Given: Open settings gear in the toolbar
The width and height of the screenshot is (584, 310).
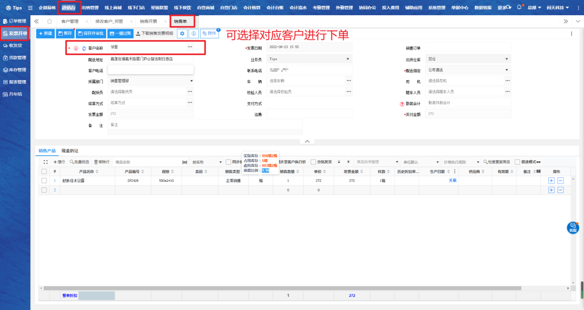Looking at the screenshot, I should click(x=182, y=34).
